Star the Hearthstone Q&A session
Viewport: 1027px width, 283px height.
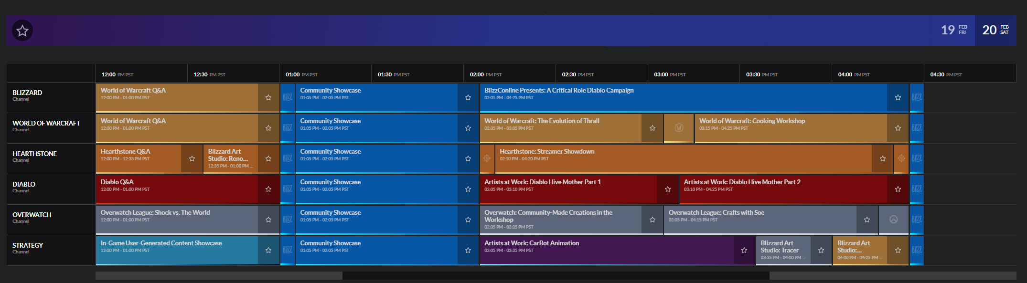(192, 158)
